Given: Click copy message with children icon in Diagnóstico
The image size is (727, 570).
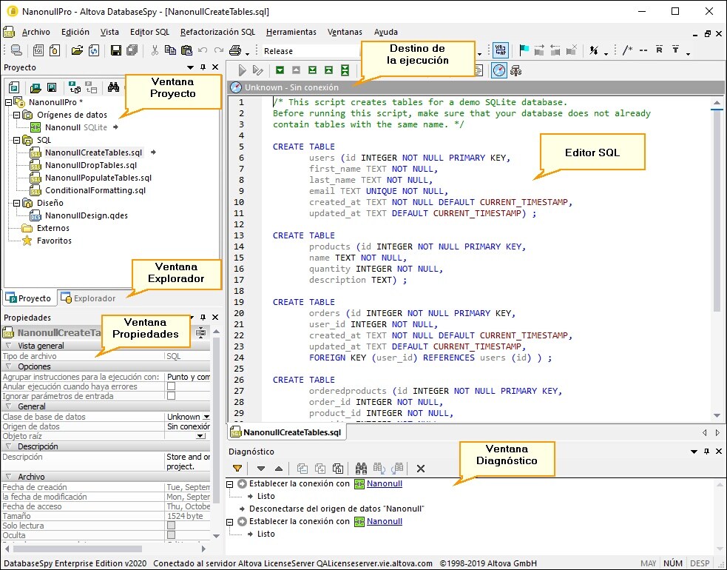Looking at the screenshot, I should point(320,469).
